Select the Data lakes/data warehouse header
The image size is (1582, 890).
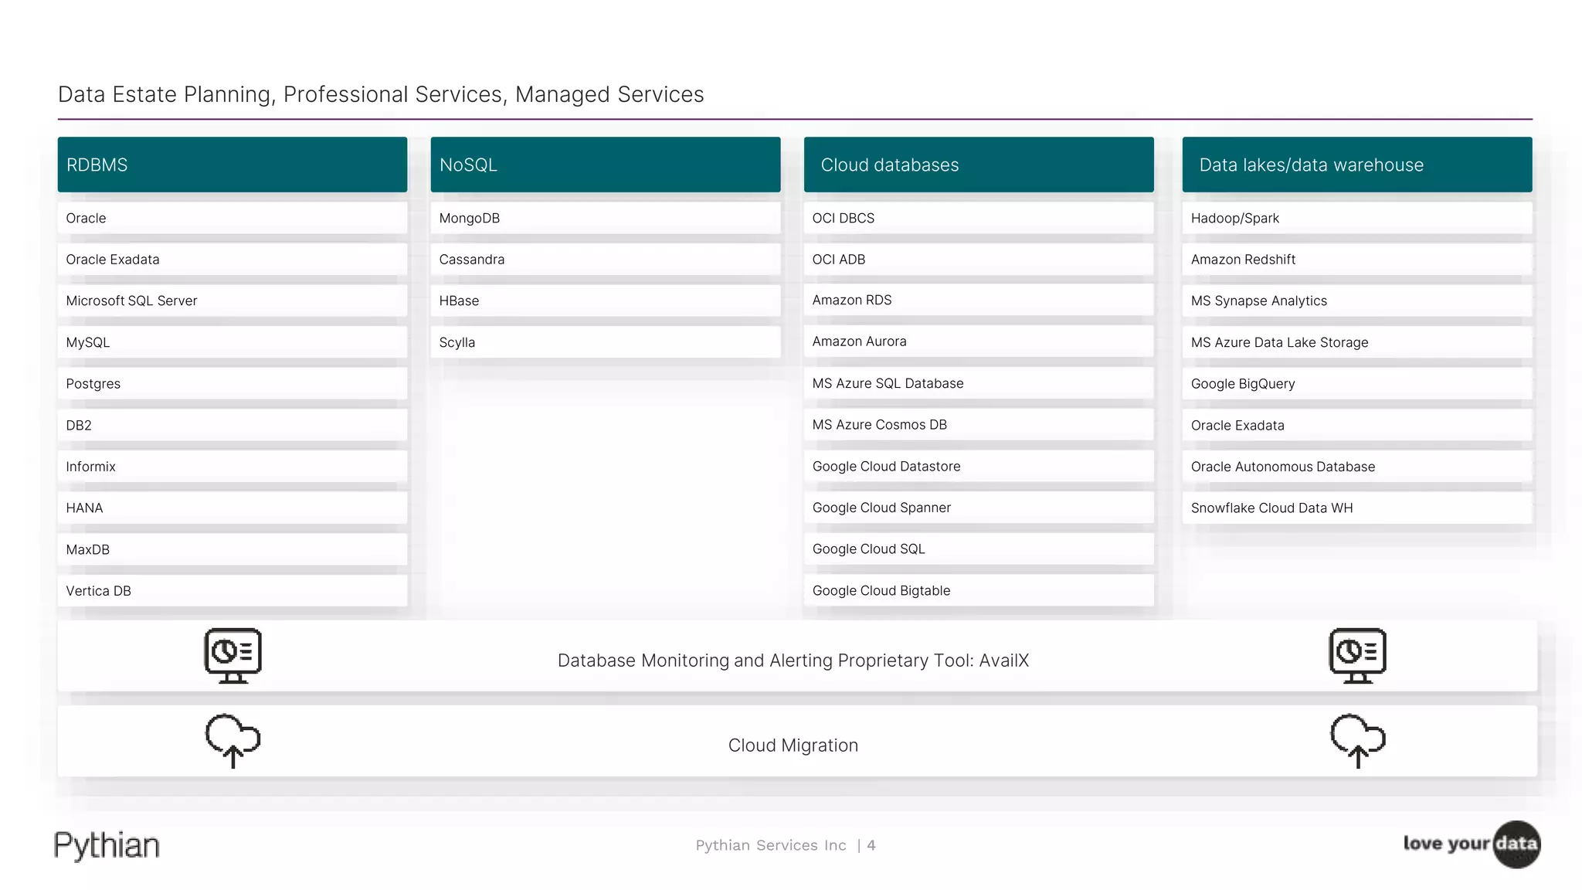1356,165
